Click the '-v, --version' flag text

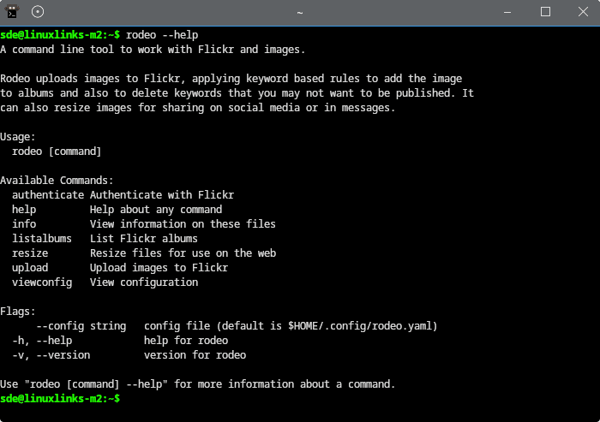(x=51, y=355)
